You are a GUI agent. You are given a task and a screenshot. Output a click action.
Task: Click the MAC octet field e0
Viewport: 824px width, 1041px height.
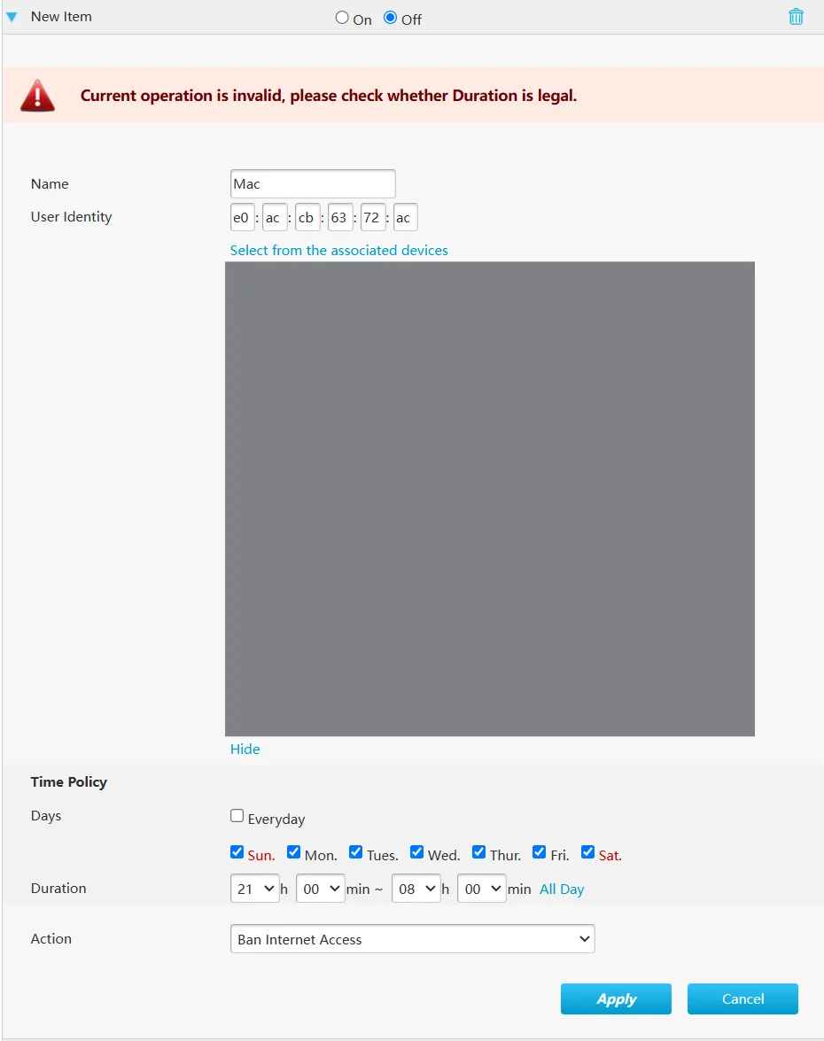(243, 218)
